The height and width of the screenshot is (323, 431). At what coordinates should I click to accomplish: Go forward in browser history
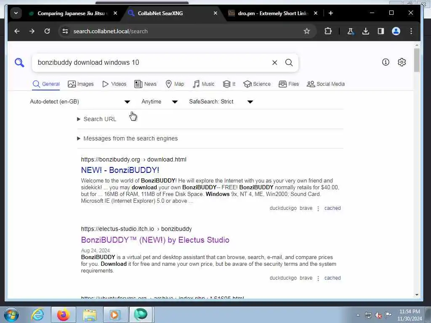(x=32, y=31)
